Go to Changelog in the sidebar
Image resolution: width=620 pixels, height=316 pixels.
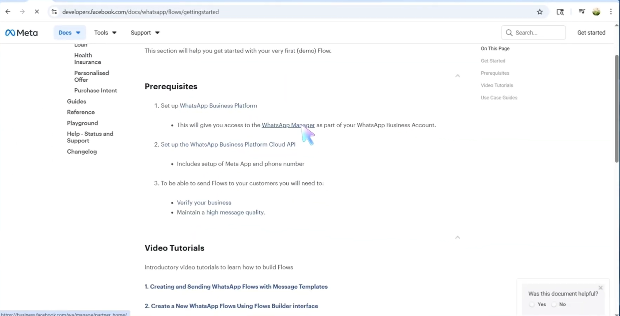click(82, 152)
